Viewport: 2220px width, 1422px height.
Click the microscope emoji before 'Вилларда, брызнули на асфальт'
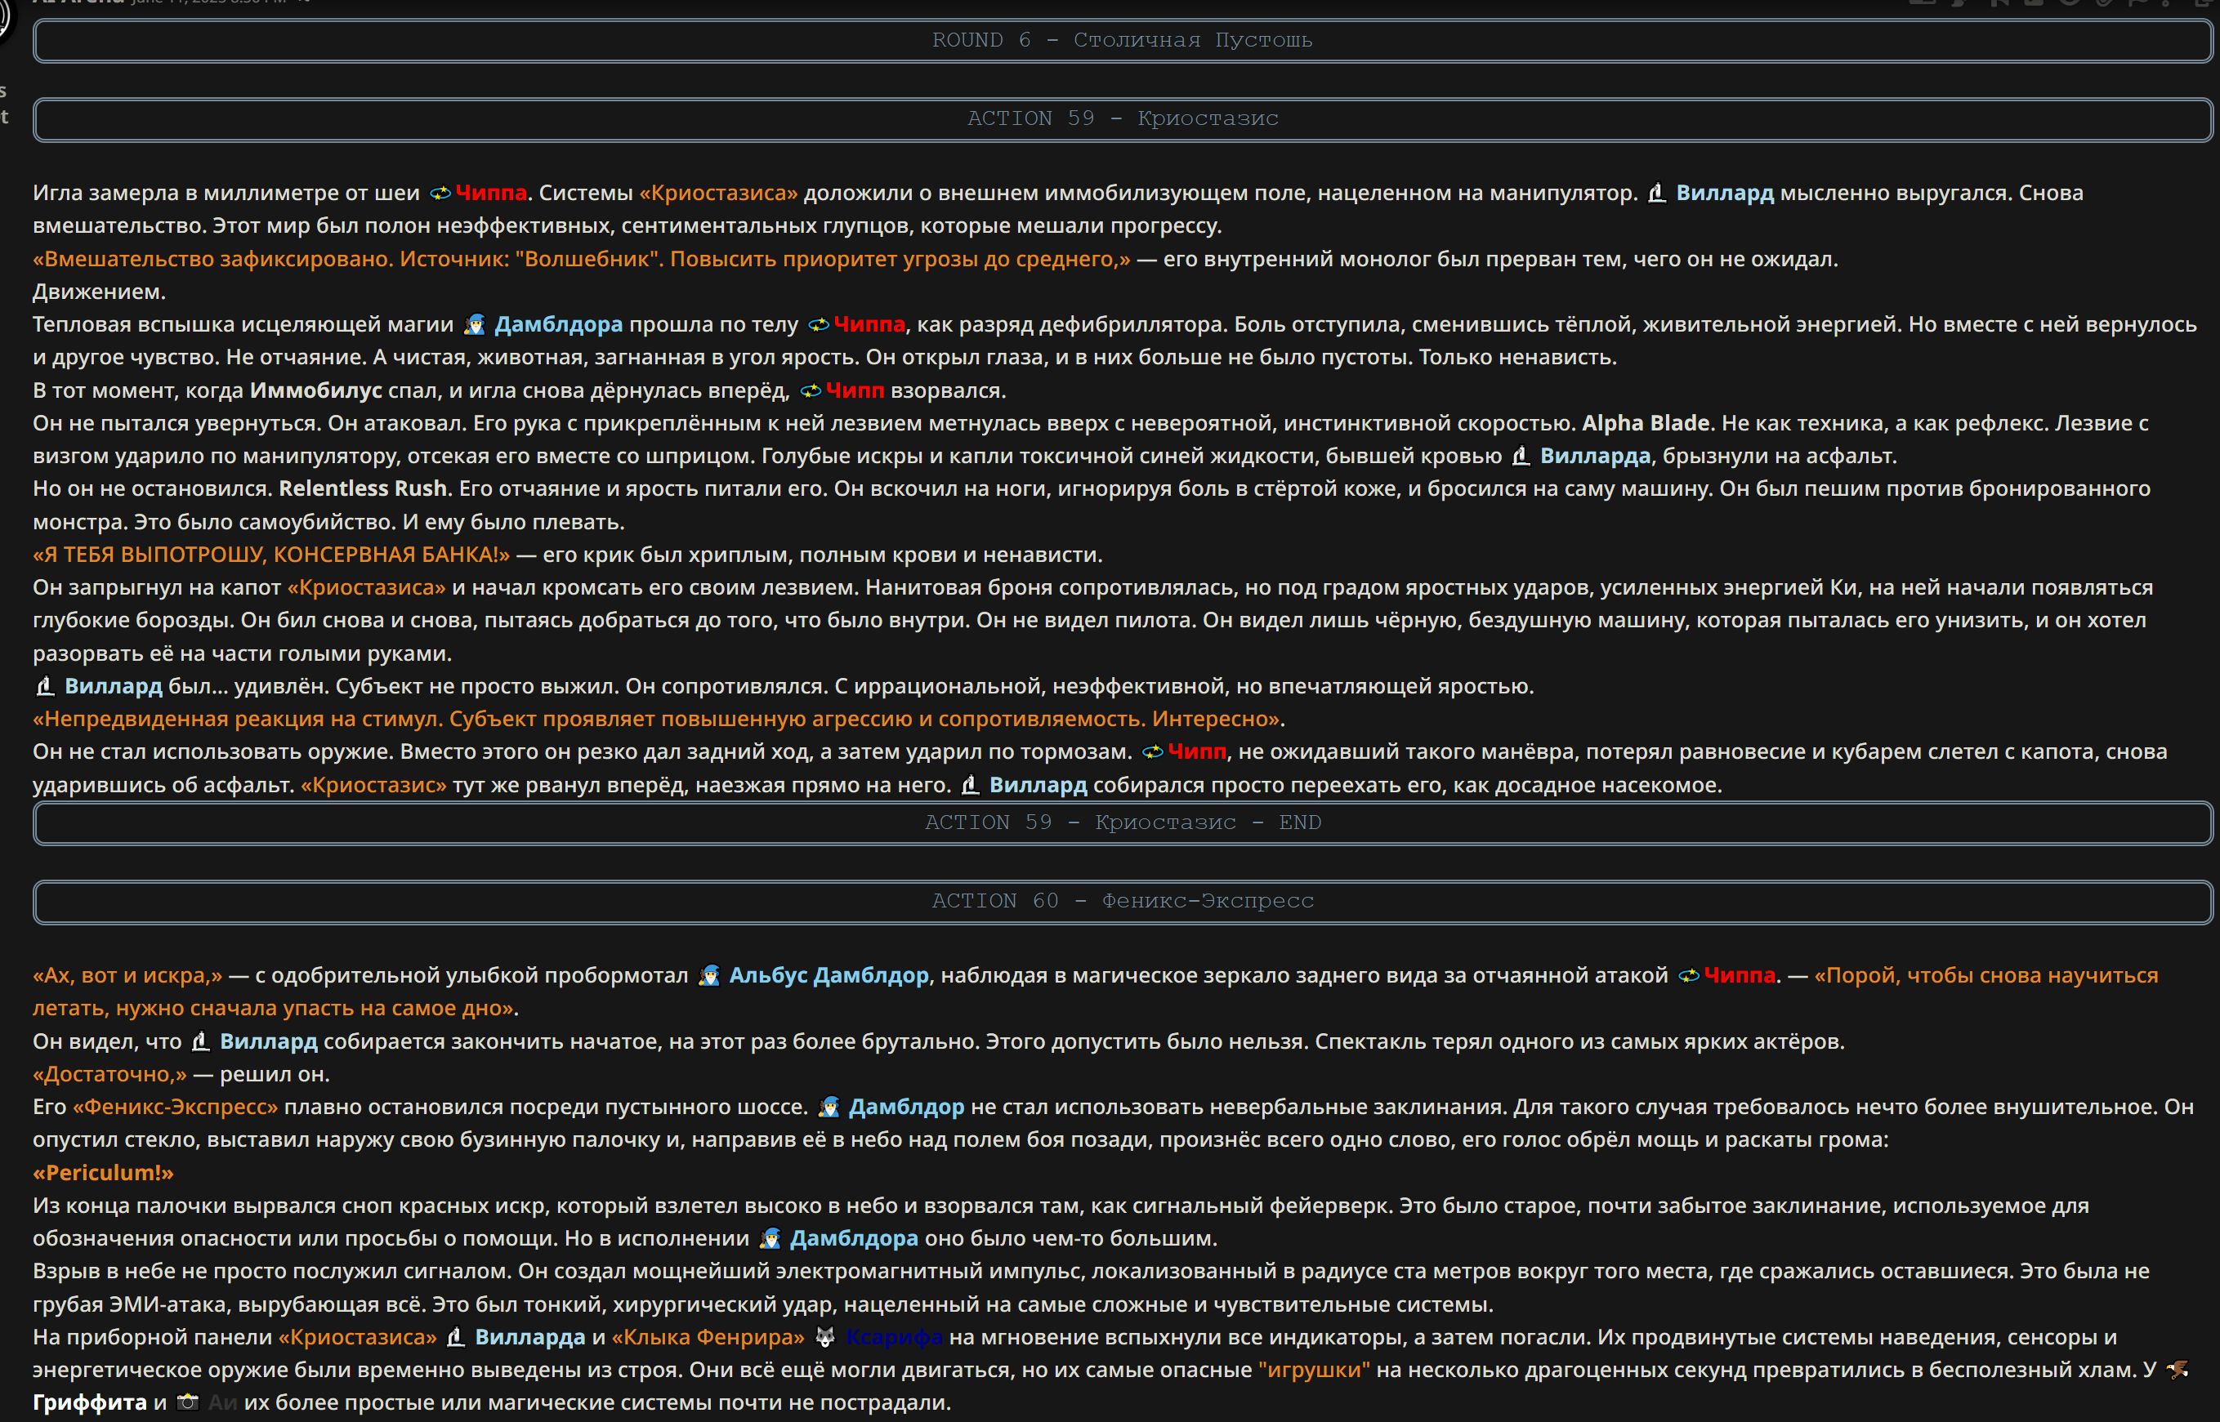[1520, 456]
